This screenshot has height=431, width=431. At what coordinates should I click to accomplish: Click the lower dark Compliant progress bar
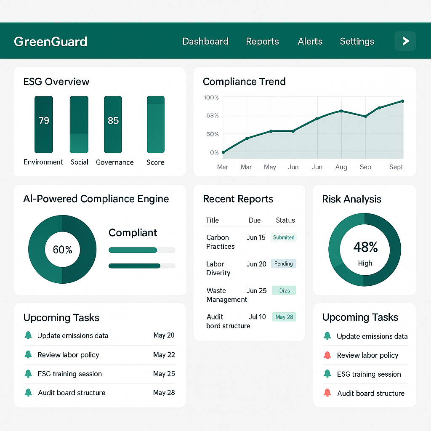[142, 266]
